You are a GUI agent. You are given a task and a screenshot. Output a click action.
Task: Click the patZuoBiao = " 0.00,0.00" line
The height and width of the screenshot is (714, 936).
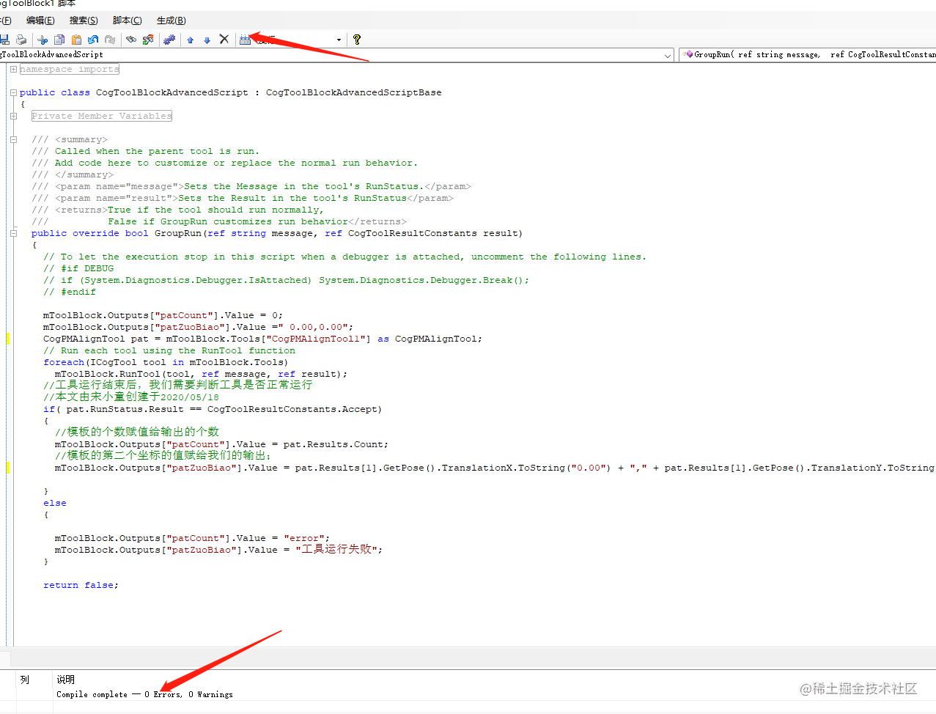click(198, 327)
